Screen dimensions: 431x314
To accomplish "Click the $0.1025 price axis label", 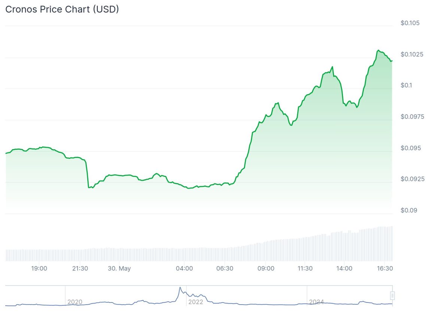I will click(x=412, y=55).
